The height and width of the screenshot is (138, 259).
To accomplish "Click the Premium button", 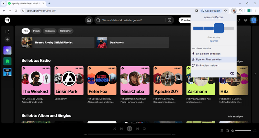I will pos(185,20).
